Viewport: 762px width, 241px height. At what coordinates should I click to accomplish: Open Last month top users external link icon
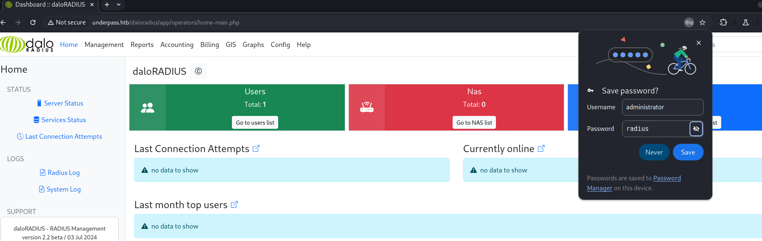click(234, 204)
